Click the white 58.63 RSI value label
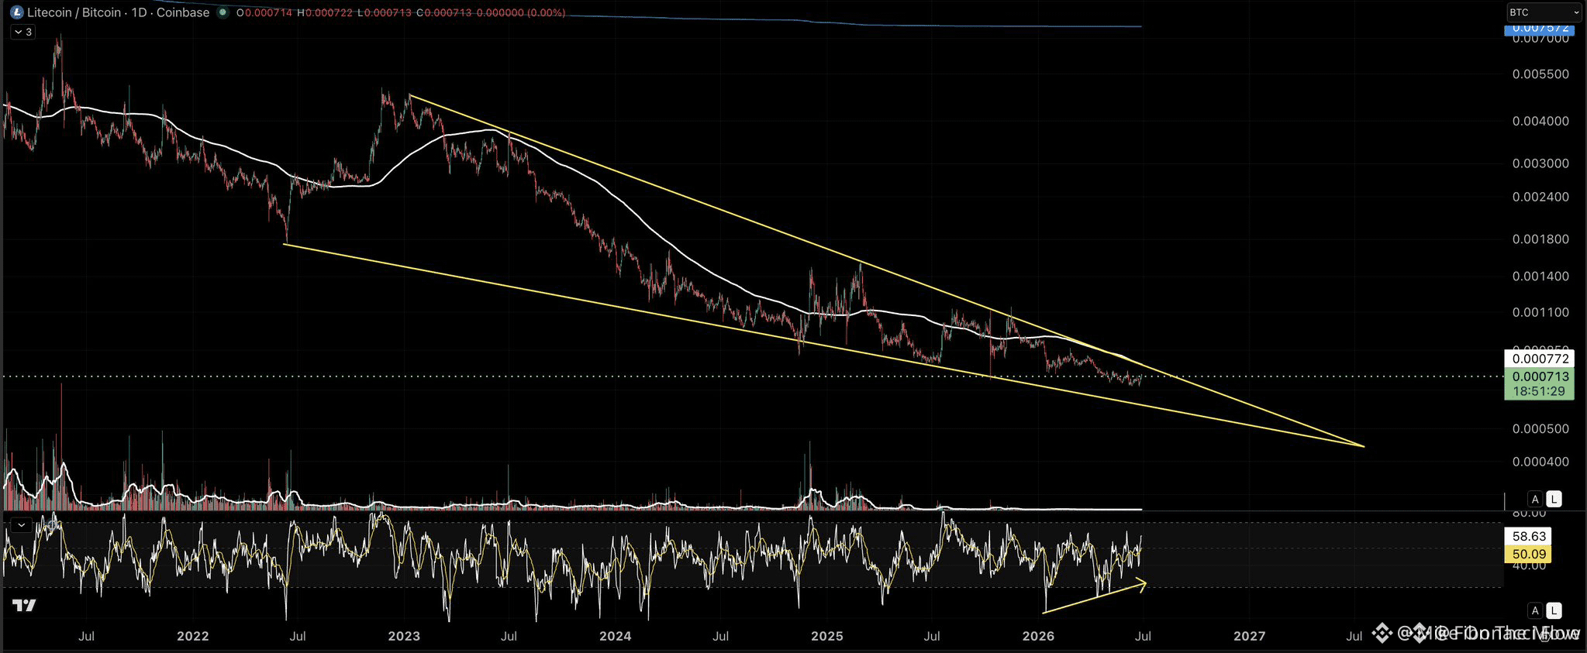Viewport: 1587px width, 653px height. click(x=1527, y=536)
